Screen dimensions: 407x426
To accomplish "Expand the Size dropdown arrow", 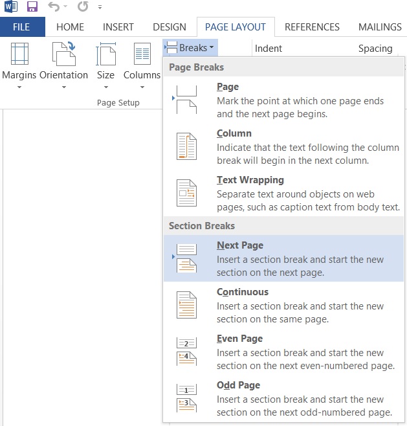I will 106,87.
